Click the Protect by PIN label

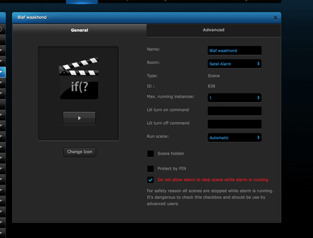pos(172,168)
